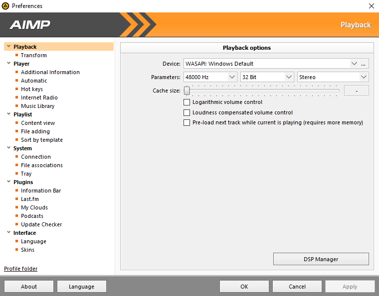Click the Apply button
The image size is (379, 296).
[350, 287]
